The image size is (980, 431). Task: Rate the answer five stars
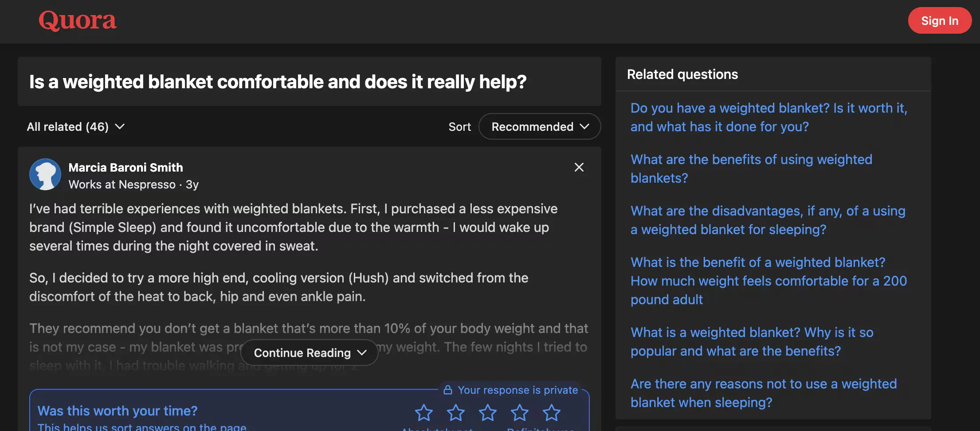point(552,413)
